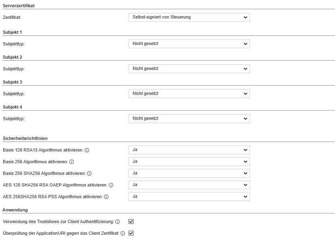The width and height of the screenshot is (335, 248).
Task: Change AES 256SHA256 RSA PSS setting
Action: [189, 197]
